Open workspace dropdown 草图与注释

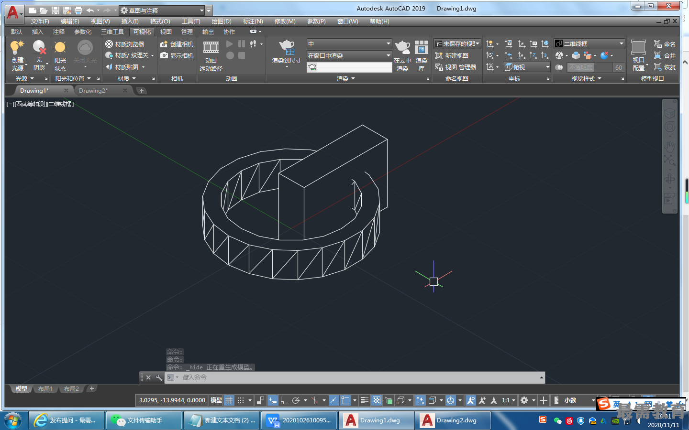pyautogui.click(x=162, y=10)
